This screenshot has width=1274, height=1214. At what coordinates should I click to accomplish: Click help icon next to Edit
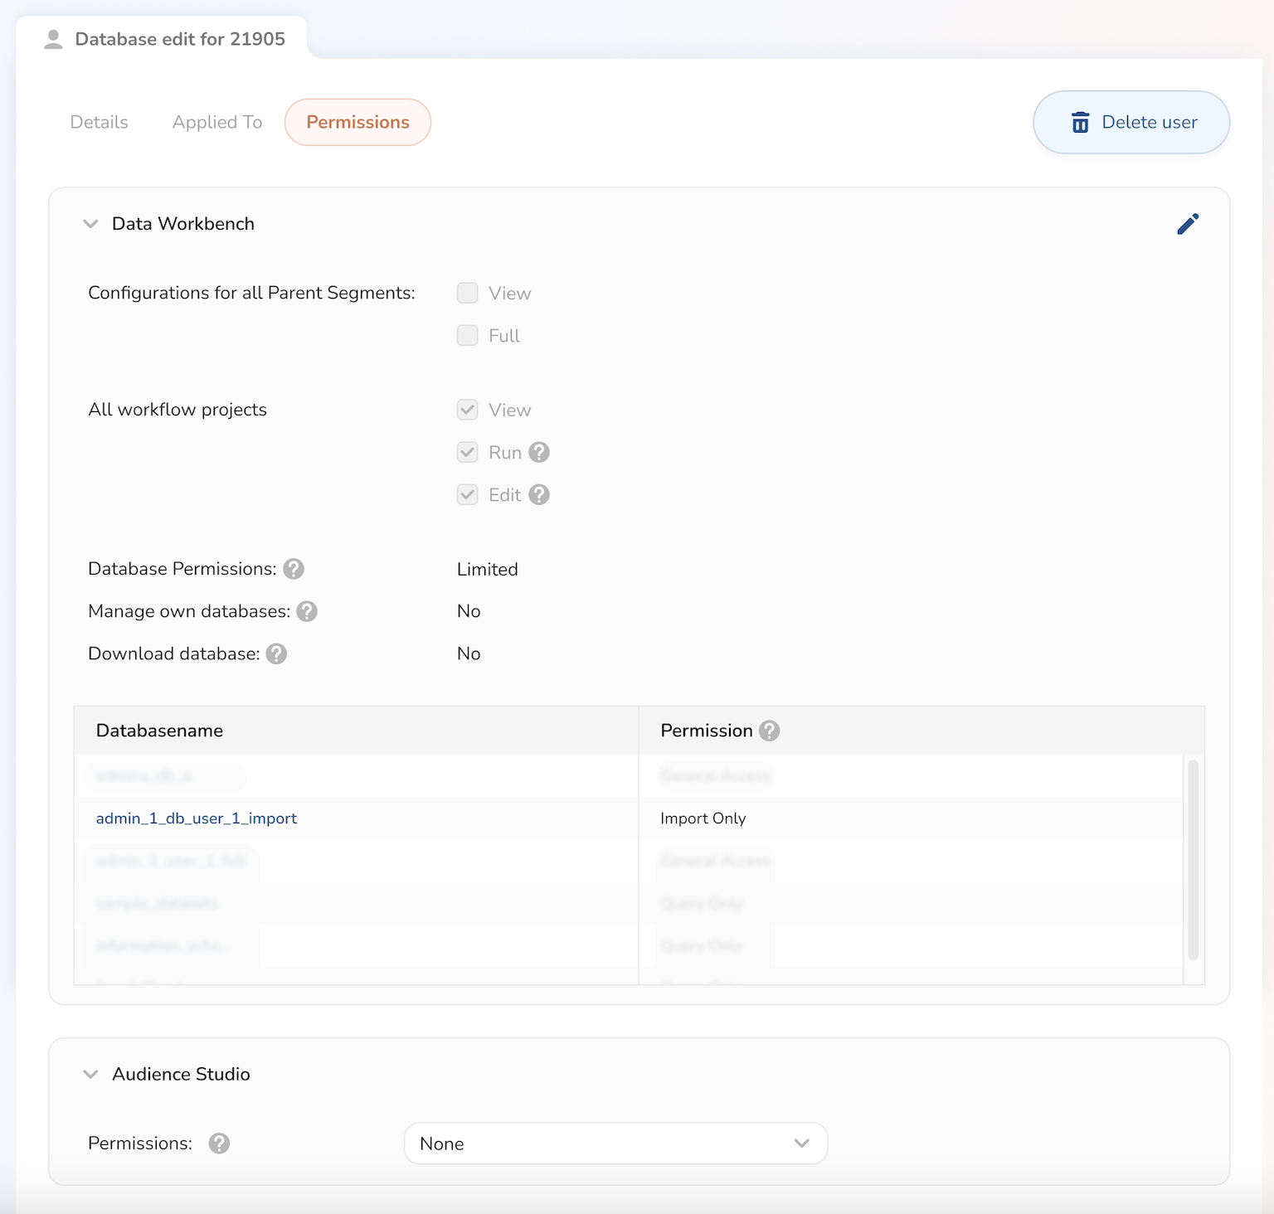tap(539, 495)
